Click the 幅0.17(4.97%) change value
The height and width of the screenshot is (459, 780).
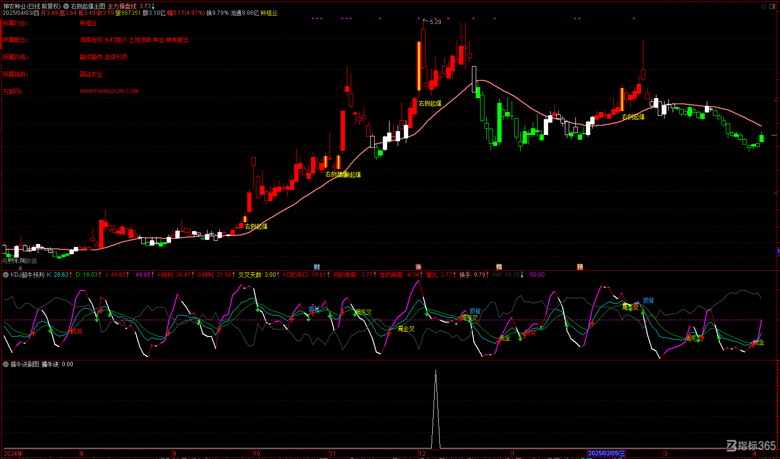click(185, 13)
